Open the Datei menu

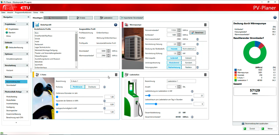3,12
